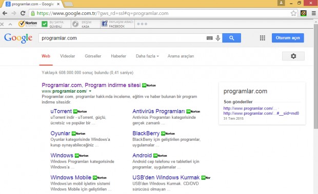Open the on-screen keyboard icon in search box
318x194 pixels.
209,38
